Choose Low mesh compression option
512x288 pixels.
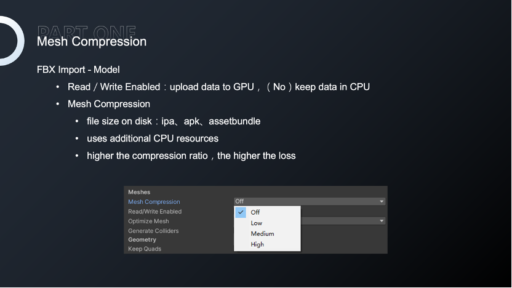(x=267, y=223)
